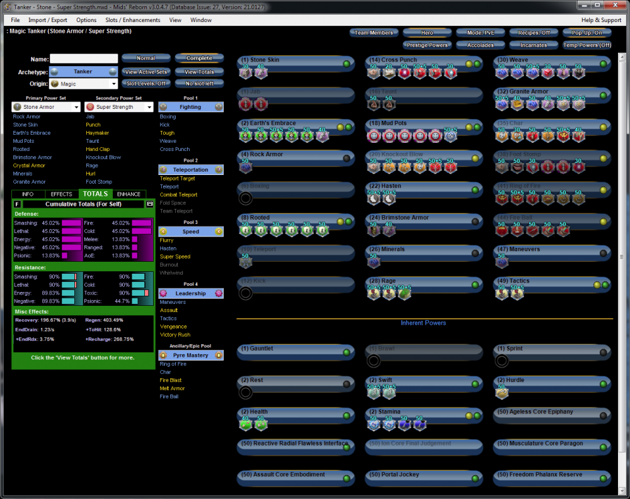
Task: Click the empty enhancement slot under Brawl
Action: 374,361
